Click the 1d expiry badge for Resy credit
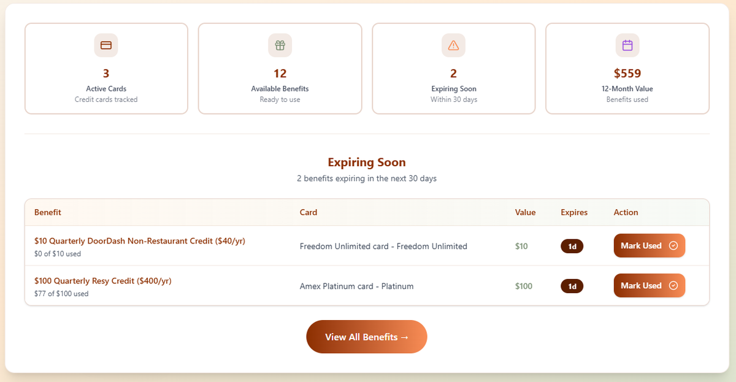The width and height of the screenshot is (736, 382). (x=572, y=286)
